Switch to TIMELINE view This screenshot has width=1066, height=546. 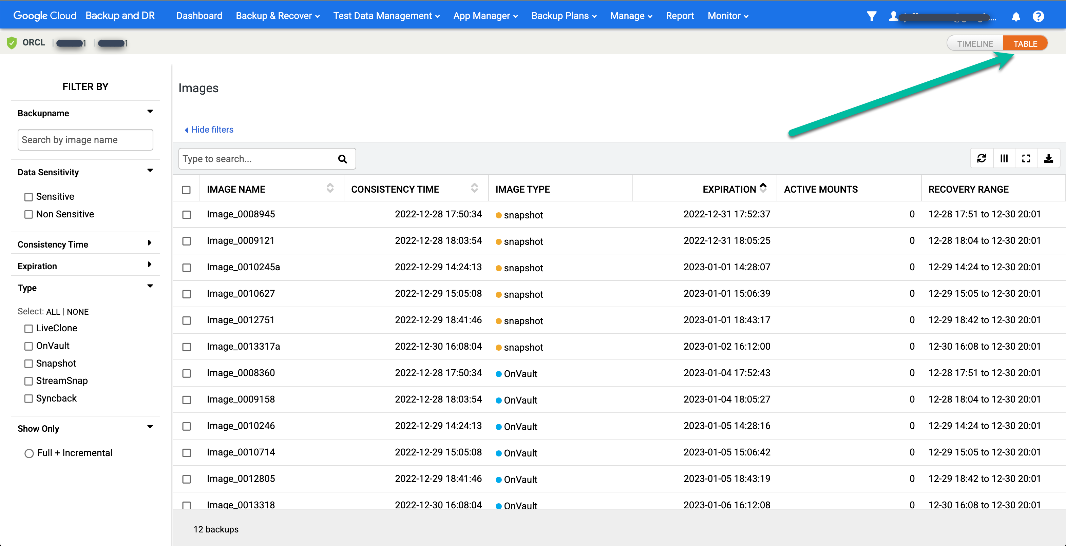(974, 43)
